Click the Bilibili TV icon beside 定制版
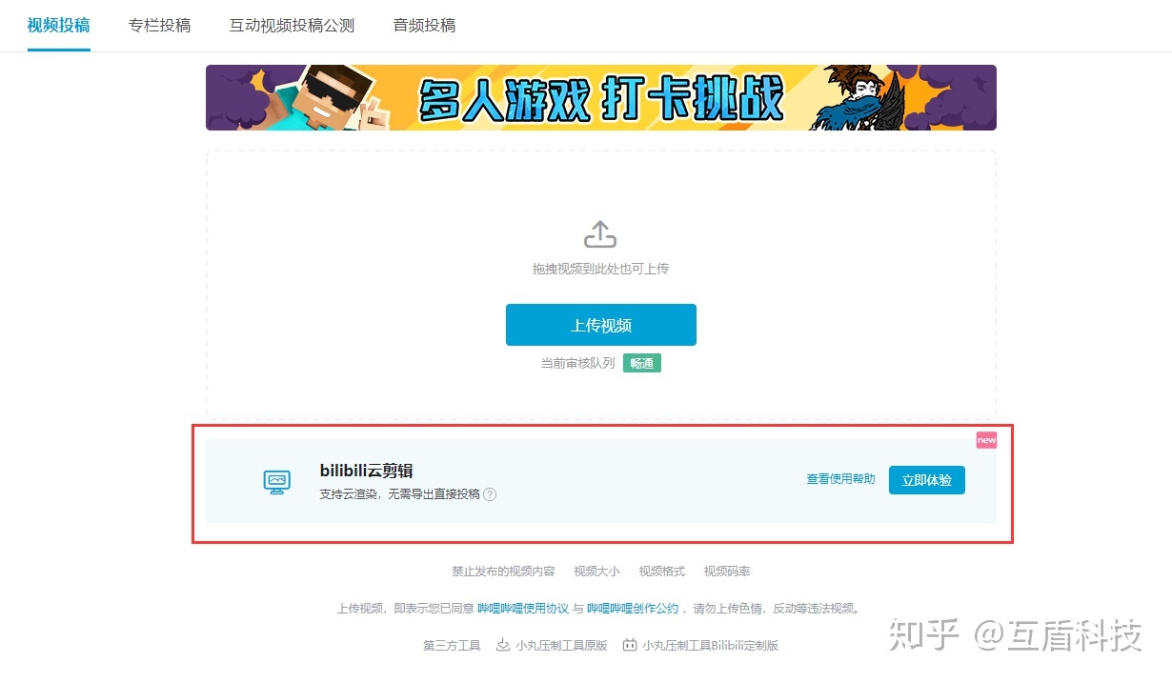Screen dimensions: 1172x683 [630, 645]
